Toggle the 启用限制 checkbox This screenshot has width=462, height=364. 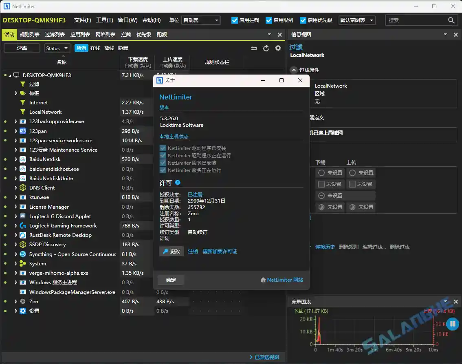[269, 20]
